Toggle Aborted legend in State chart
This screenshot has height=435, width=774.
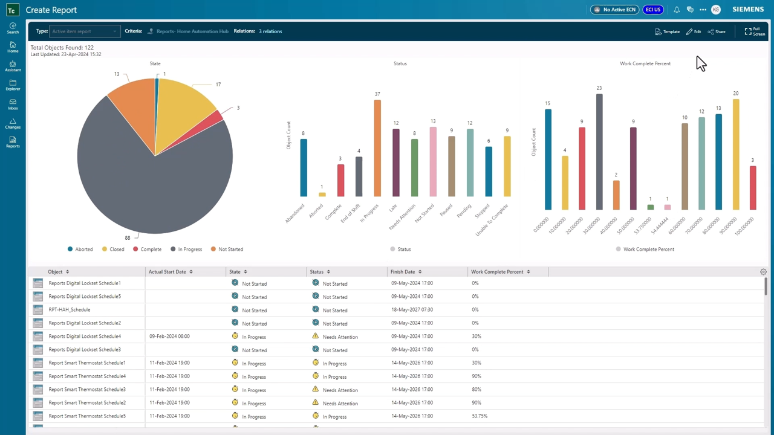pos(80,249)
